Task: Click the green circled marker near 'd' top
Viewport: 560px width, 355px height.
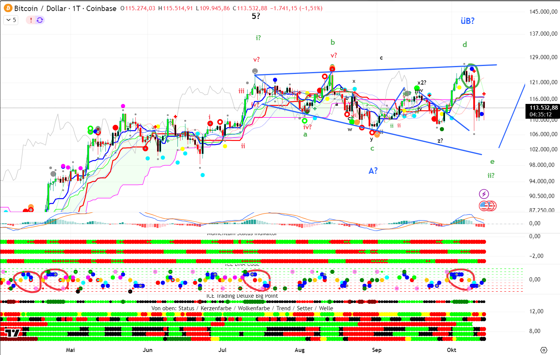Action: 473,75
